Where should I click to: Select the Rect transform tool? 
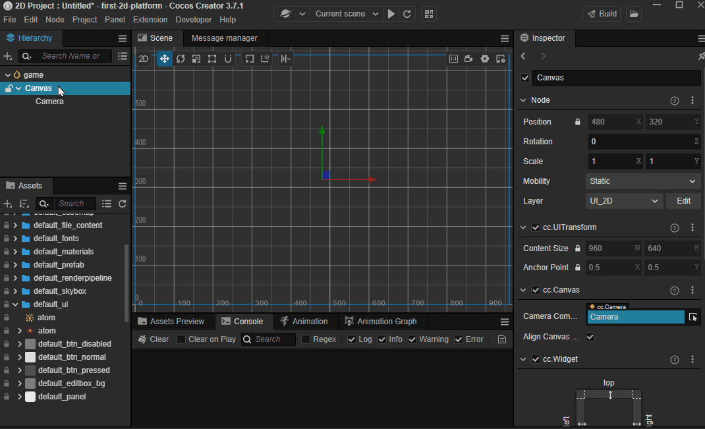212,59
